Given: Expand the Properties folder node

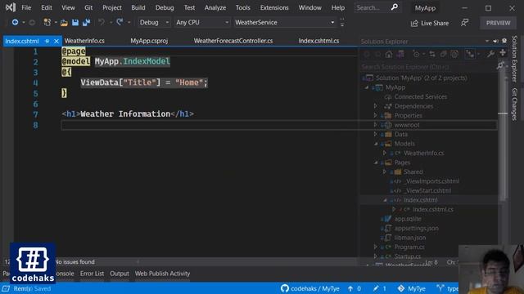Looking at the screenshot, I should [x=375, y=115].
